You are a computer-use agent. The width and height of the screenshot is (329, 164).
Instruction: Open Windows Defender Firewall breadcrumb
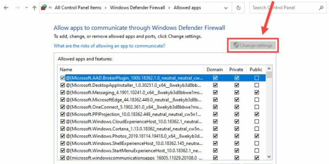[137, 8]
